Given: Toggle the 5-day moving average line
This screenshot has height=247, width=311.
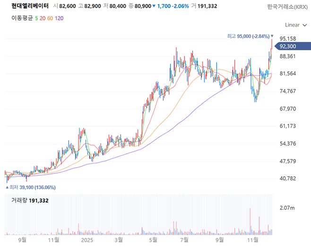Looking at the screenshot, I should pyautogui.click(x=36, y=18).
